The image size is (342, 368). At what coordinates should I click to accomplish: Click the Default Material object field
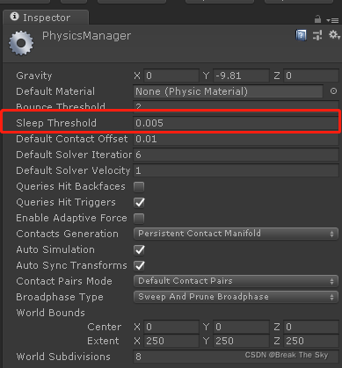tap(228, 91)
